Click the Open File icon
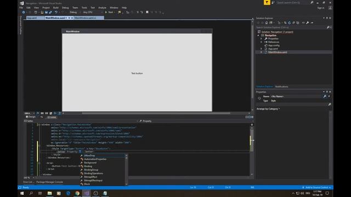The height and width of the screenshot is (197, 351). 42,12
